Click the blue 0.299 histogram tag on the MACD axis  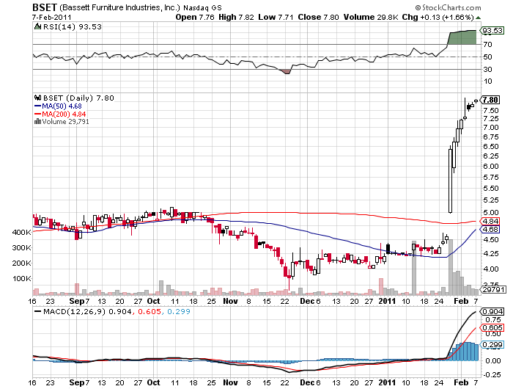pos(492,344)
